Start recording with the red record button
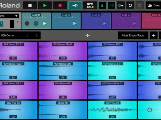 [x=60, y=5]
